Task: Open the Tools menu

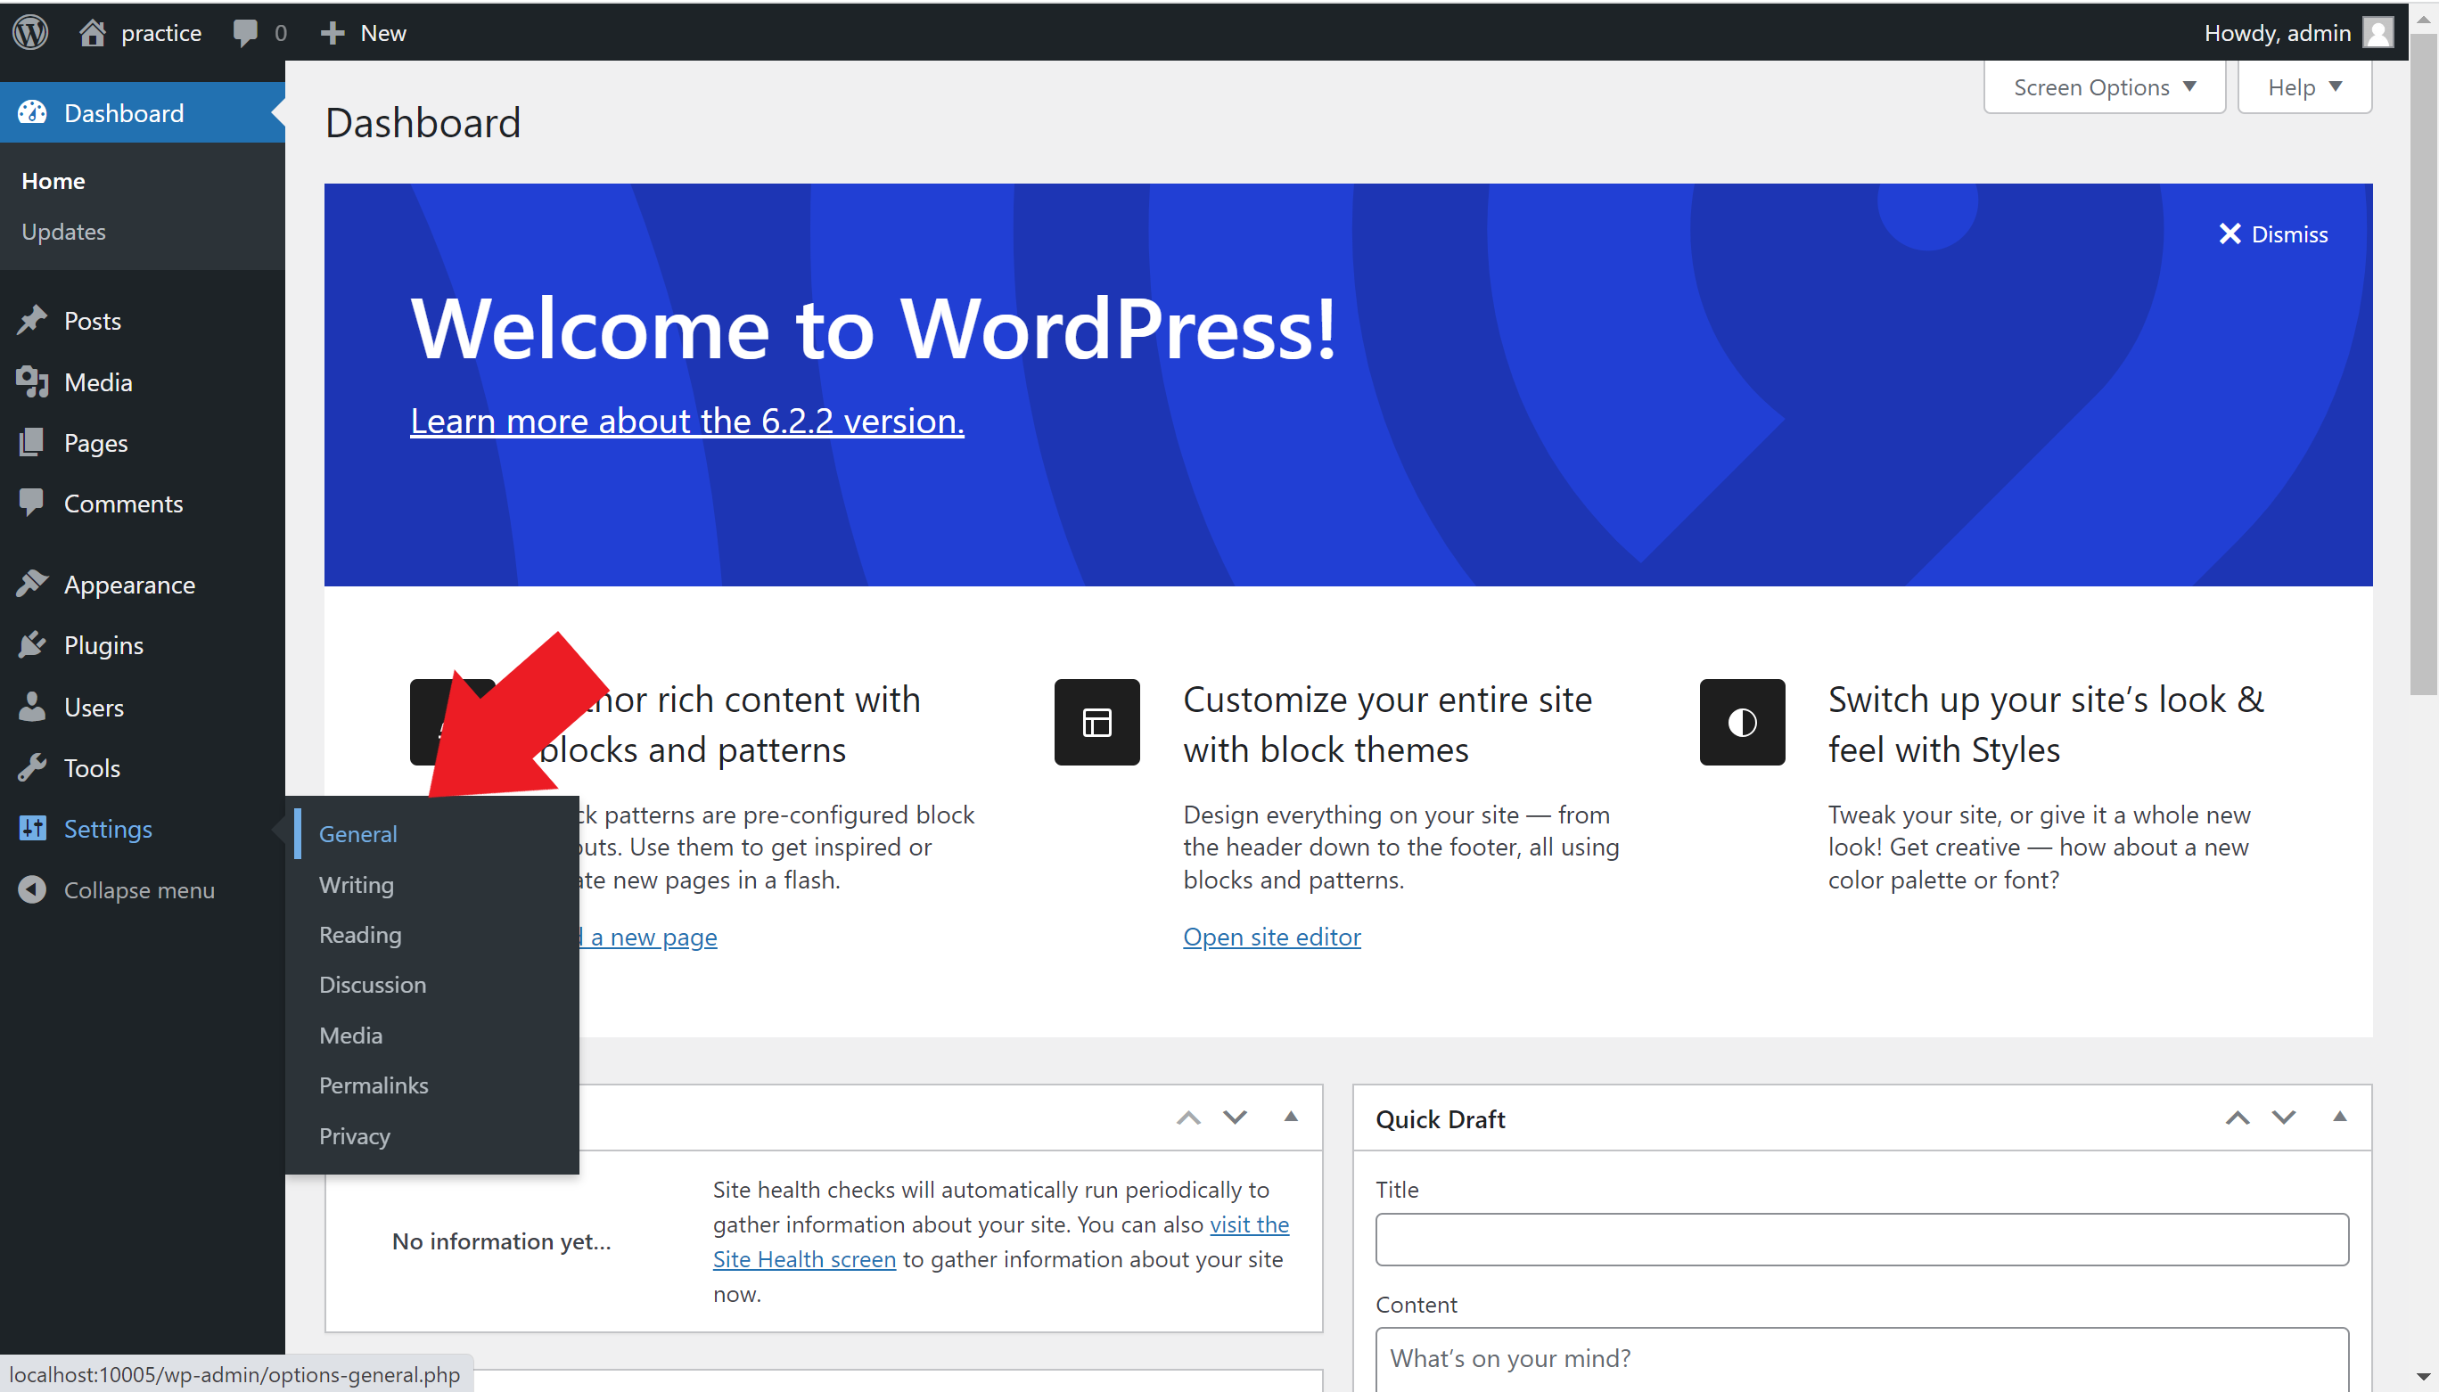Action: tap(92, 767)
